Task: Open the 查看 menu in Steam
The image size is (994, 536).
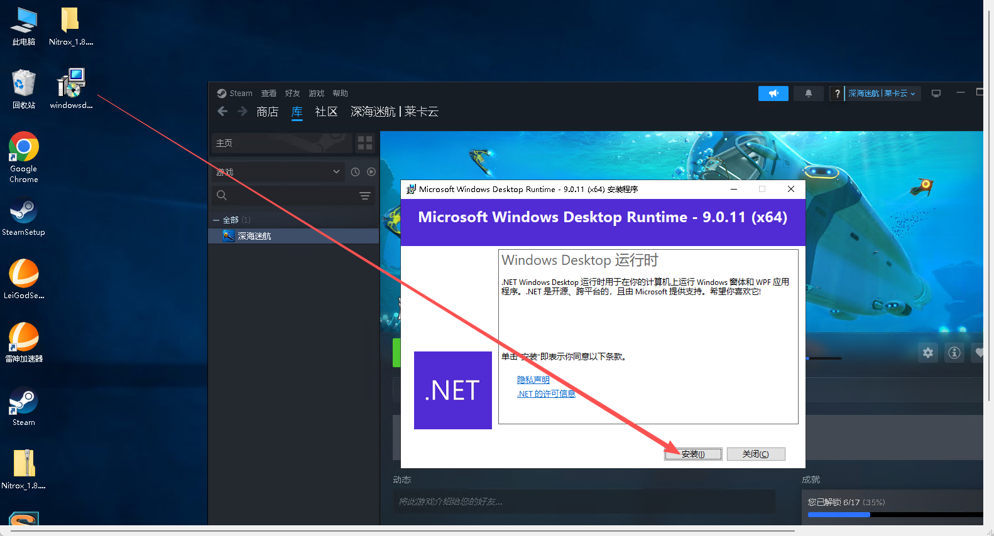Action: [x=268, y=94]
